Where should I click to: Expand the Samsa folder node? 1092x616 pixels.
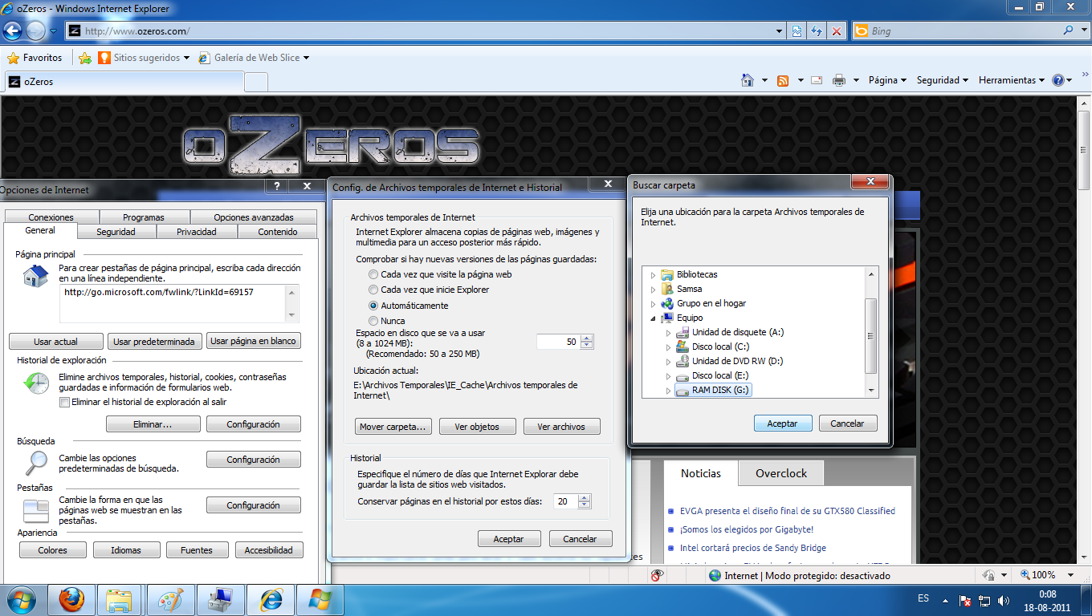(x=653, y=289)
